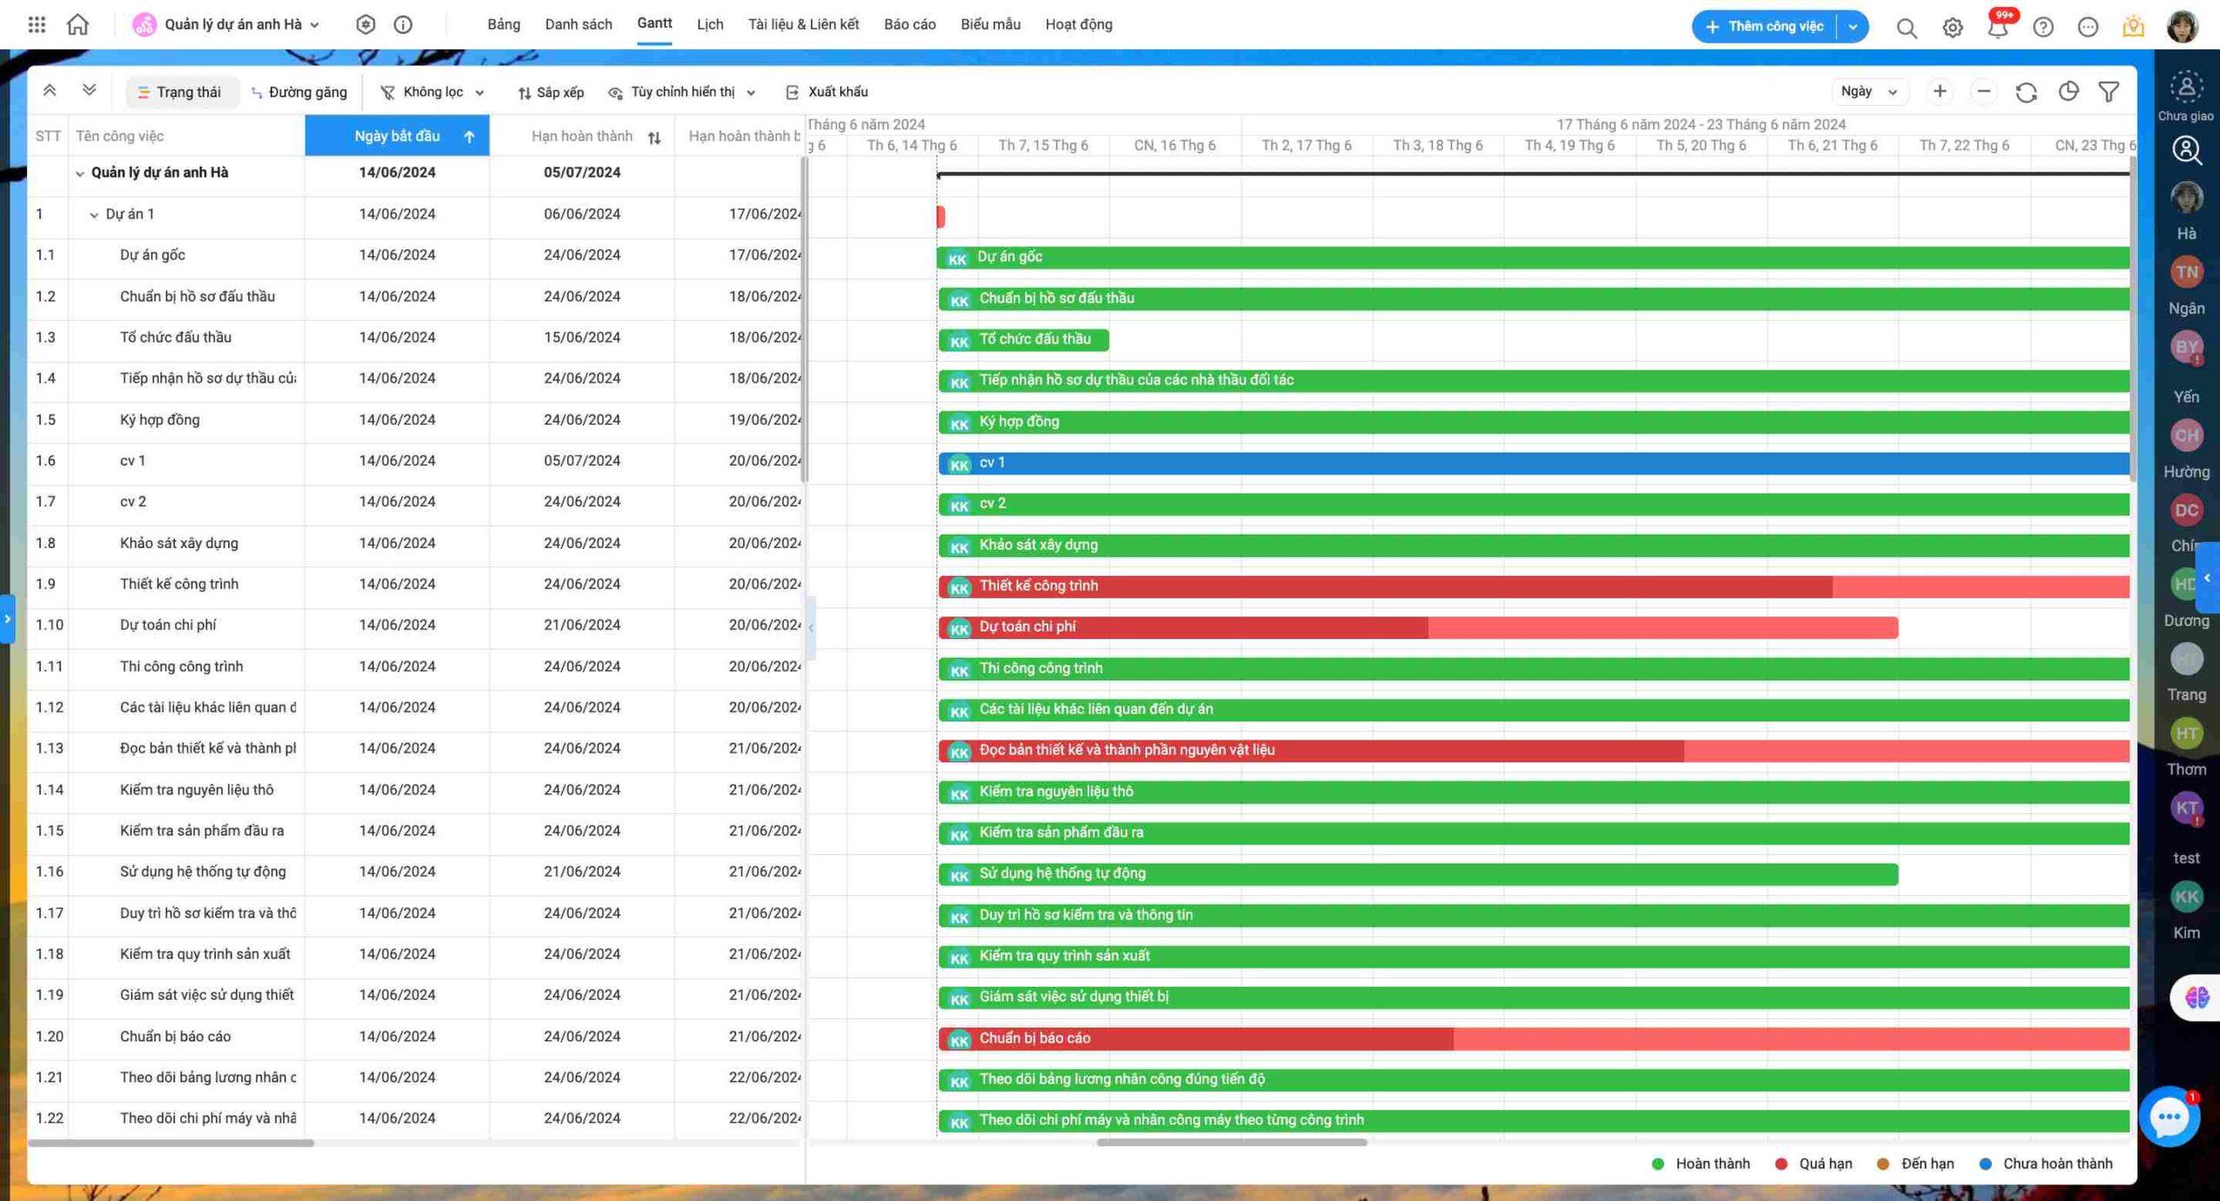This screenshot has height=1201, width=2220.
Task: Open the Không lọc filter dropdown
Action: point(433,92)
